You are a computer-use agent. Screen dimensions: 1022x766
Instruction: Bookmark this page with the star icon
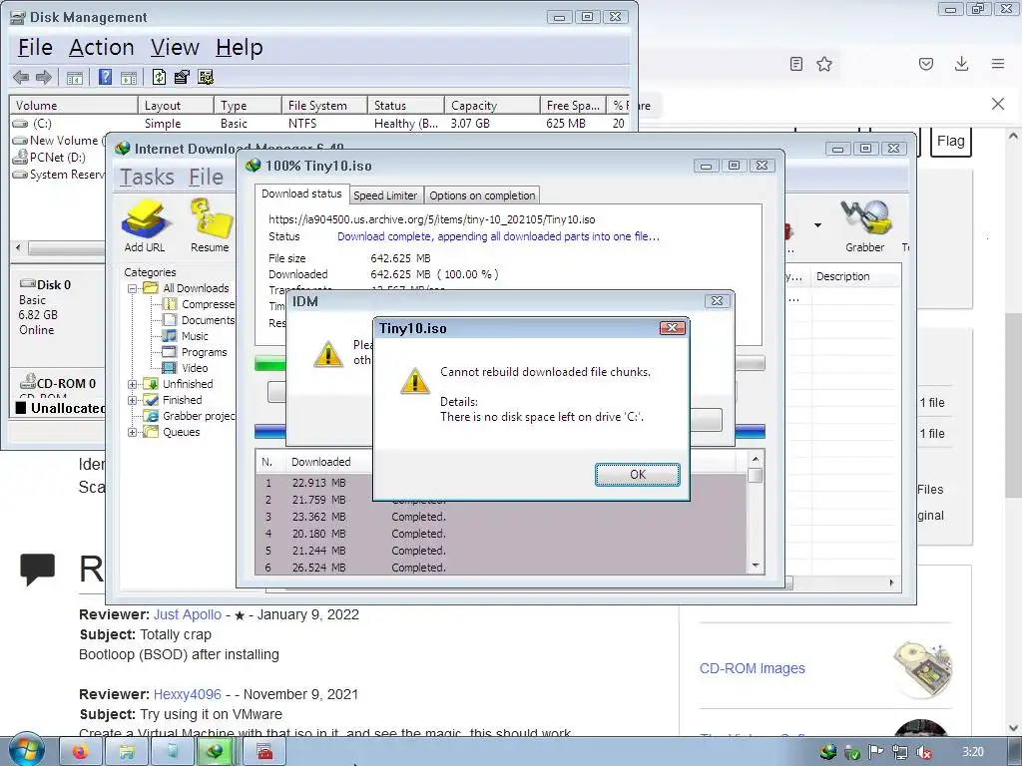pos(824,64)
